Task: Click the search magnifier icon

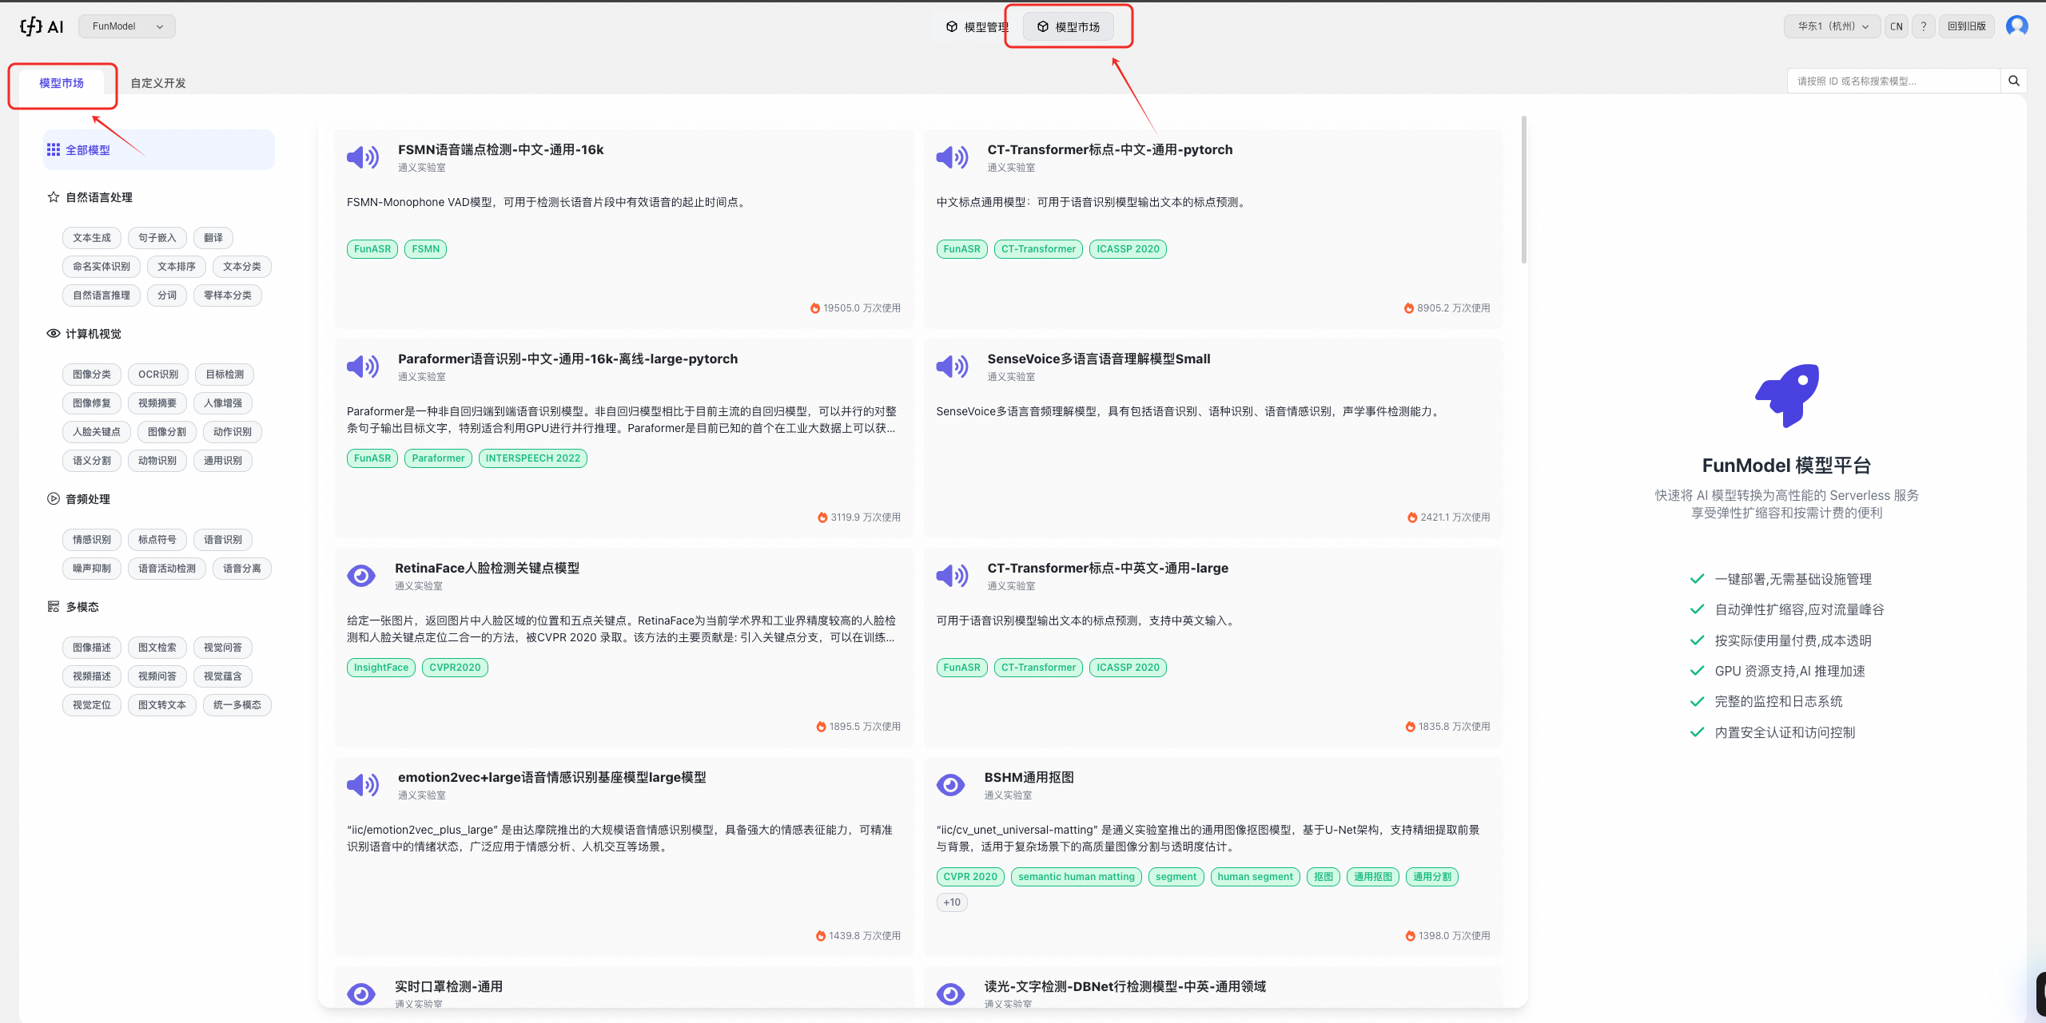Action: click(x=2013, y=81)
